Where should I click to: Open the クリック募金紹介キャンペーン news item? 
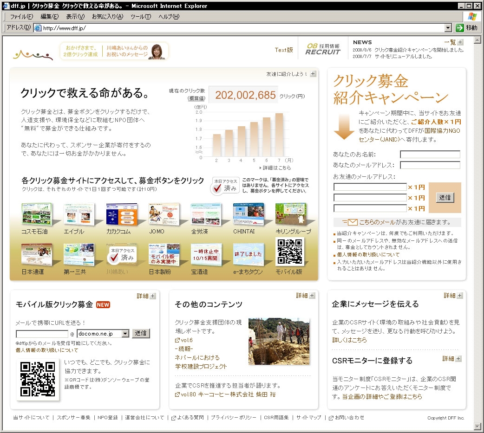[x=419, y=50]
